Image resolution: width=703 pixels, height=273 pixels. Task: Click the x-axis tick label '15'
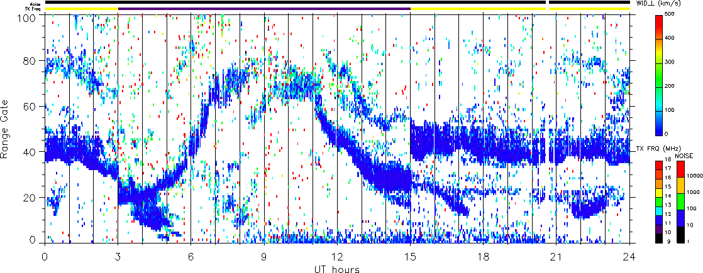tap(410, 258)
